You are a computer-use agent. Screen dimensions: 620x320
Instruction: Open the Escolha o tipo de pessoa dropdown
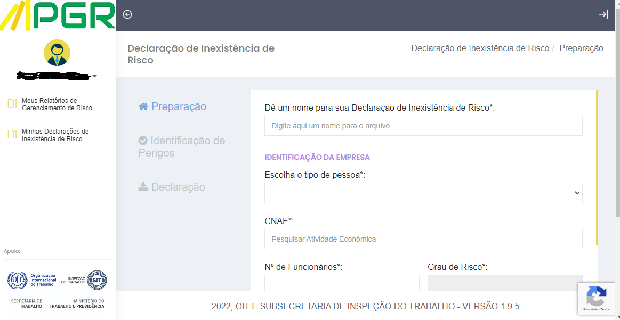(x=423, y=193)
